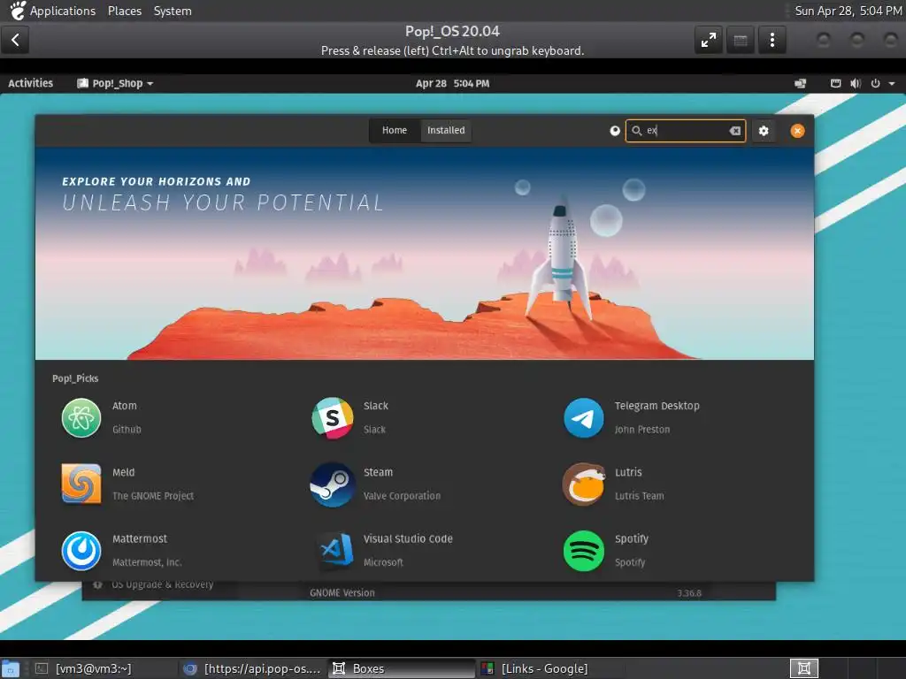This screenshot has height=679, width=906.
Task: Open Mattermost app icon
Action: [x=81, y=551]
